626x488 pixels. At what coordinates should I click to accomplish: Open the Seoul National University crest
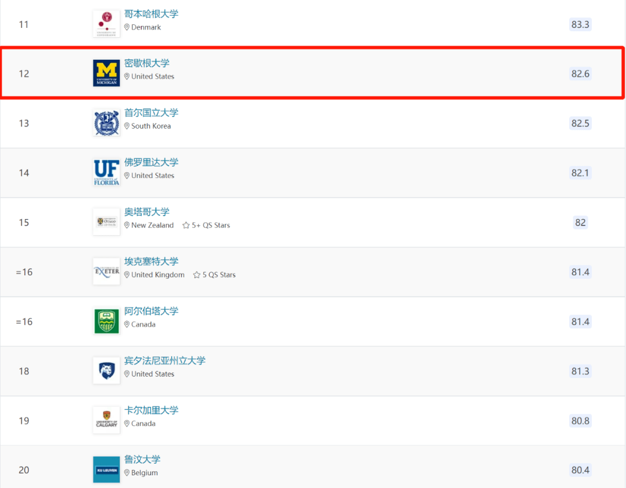click(x=107, y=123)
